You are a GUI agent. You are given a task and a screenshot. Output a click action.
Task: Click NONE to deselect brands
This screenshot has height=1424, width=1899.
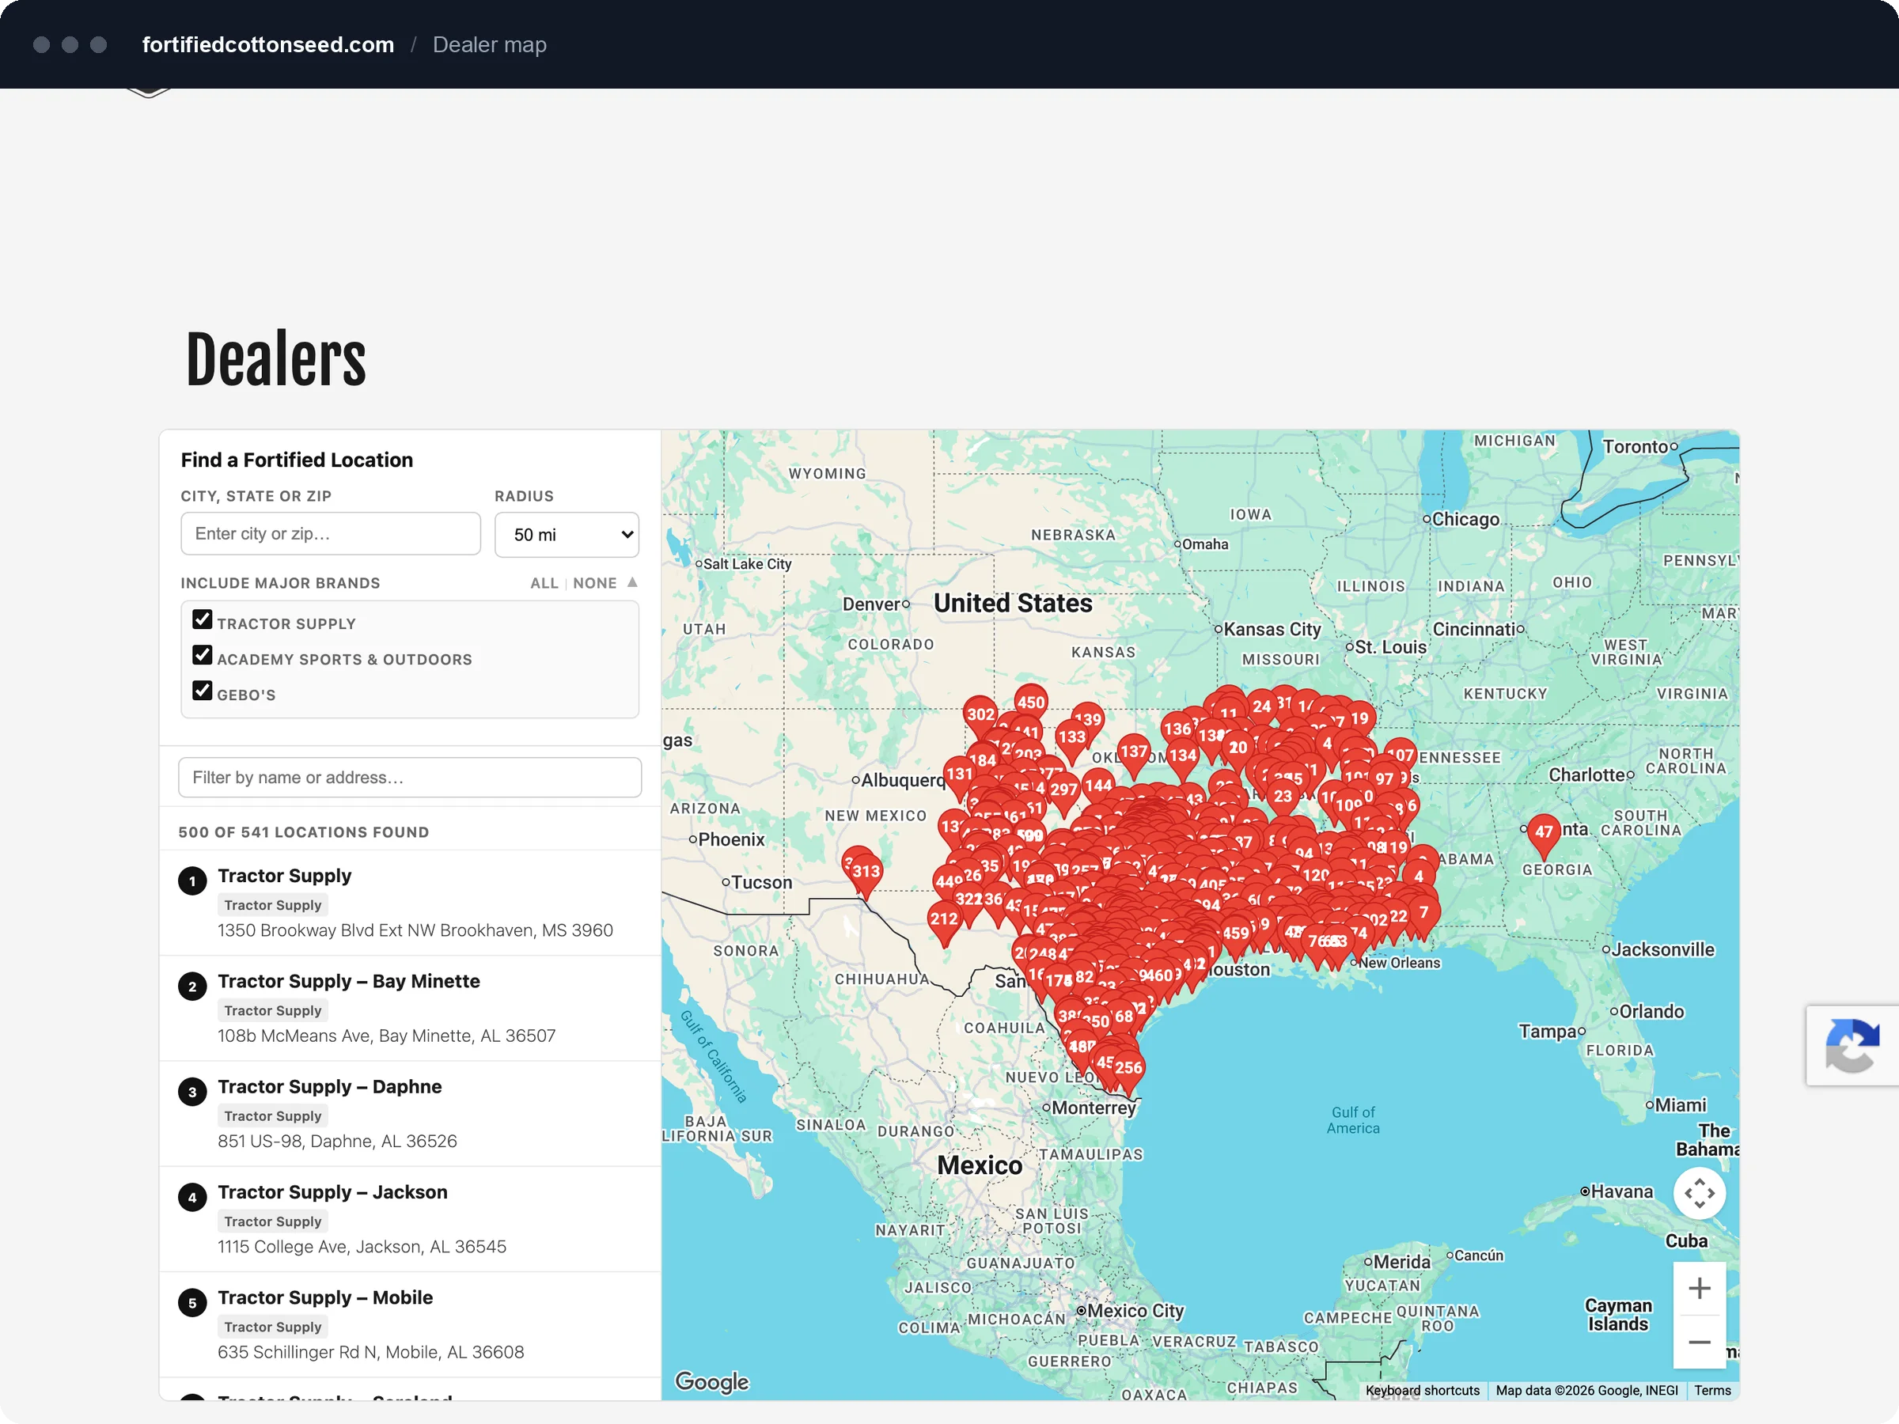pyautogui.click(x=595, y=584)
